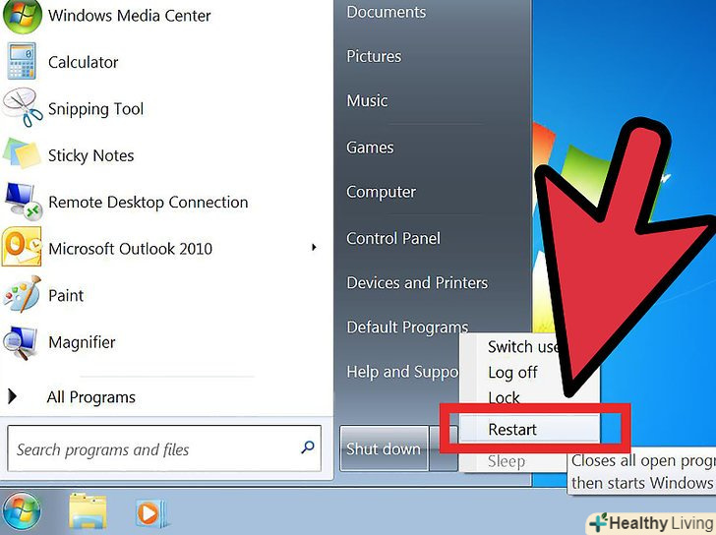
Task: Click the Magnifier program name
Action: [x=82, y=342]
